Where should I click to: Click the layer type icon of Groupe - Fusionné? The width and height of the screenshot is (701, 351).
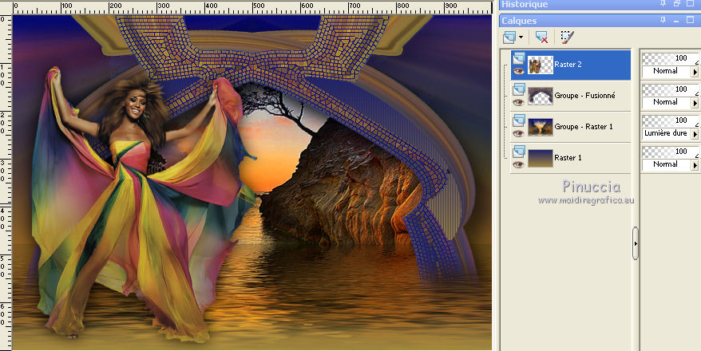[x=519, y=89]
